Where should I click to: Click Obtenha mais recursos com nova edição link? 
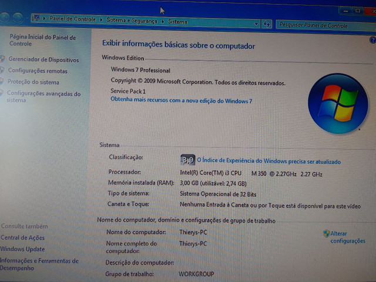pyautogui.click(x=182, y=100)
